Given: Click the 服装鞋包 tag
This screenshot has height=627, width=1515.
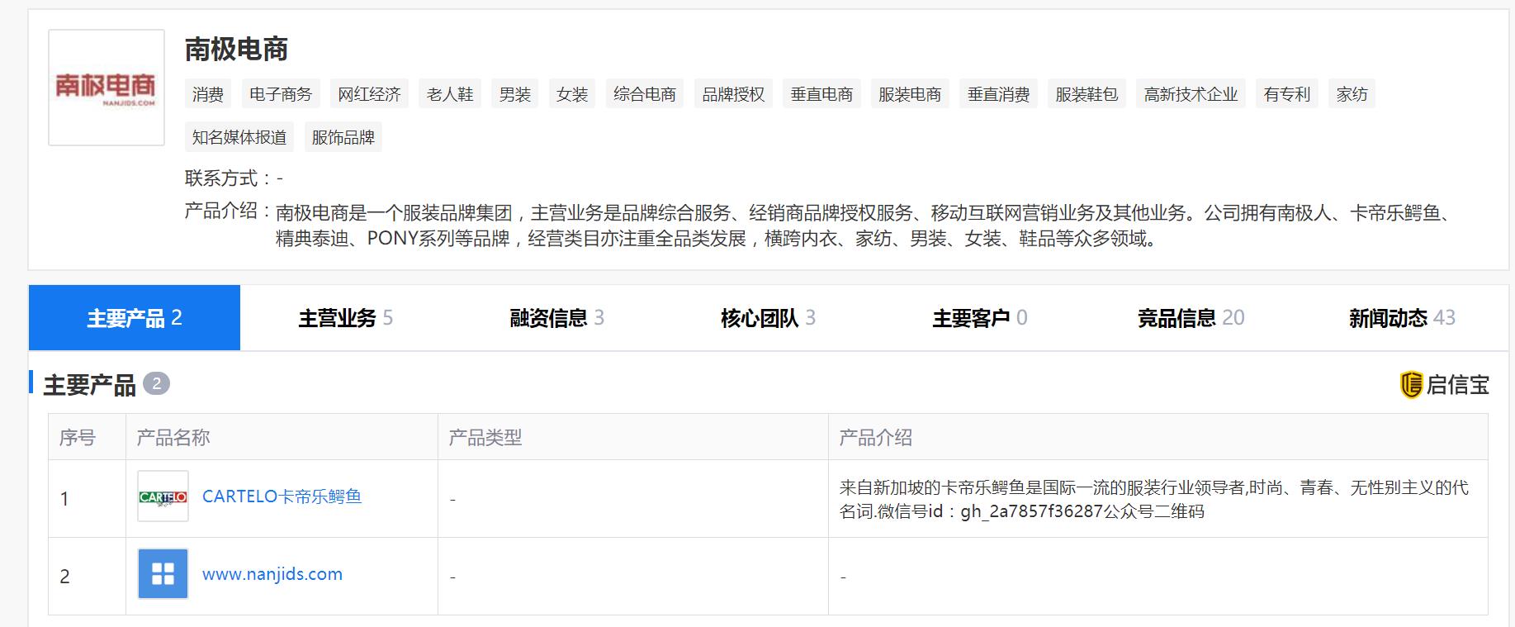Looking at the screenshot, I should [x=1087, y=94].
